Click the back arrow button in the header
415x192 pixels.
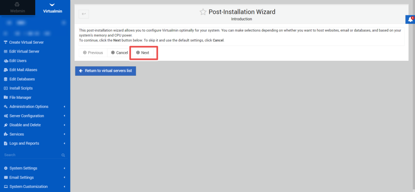click(x=84, y=14)
